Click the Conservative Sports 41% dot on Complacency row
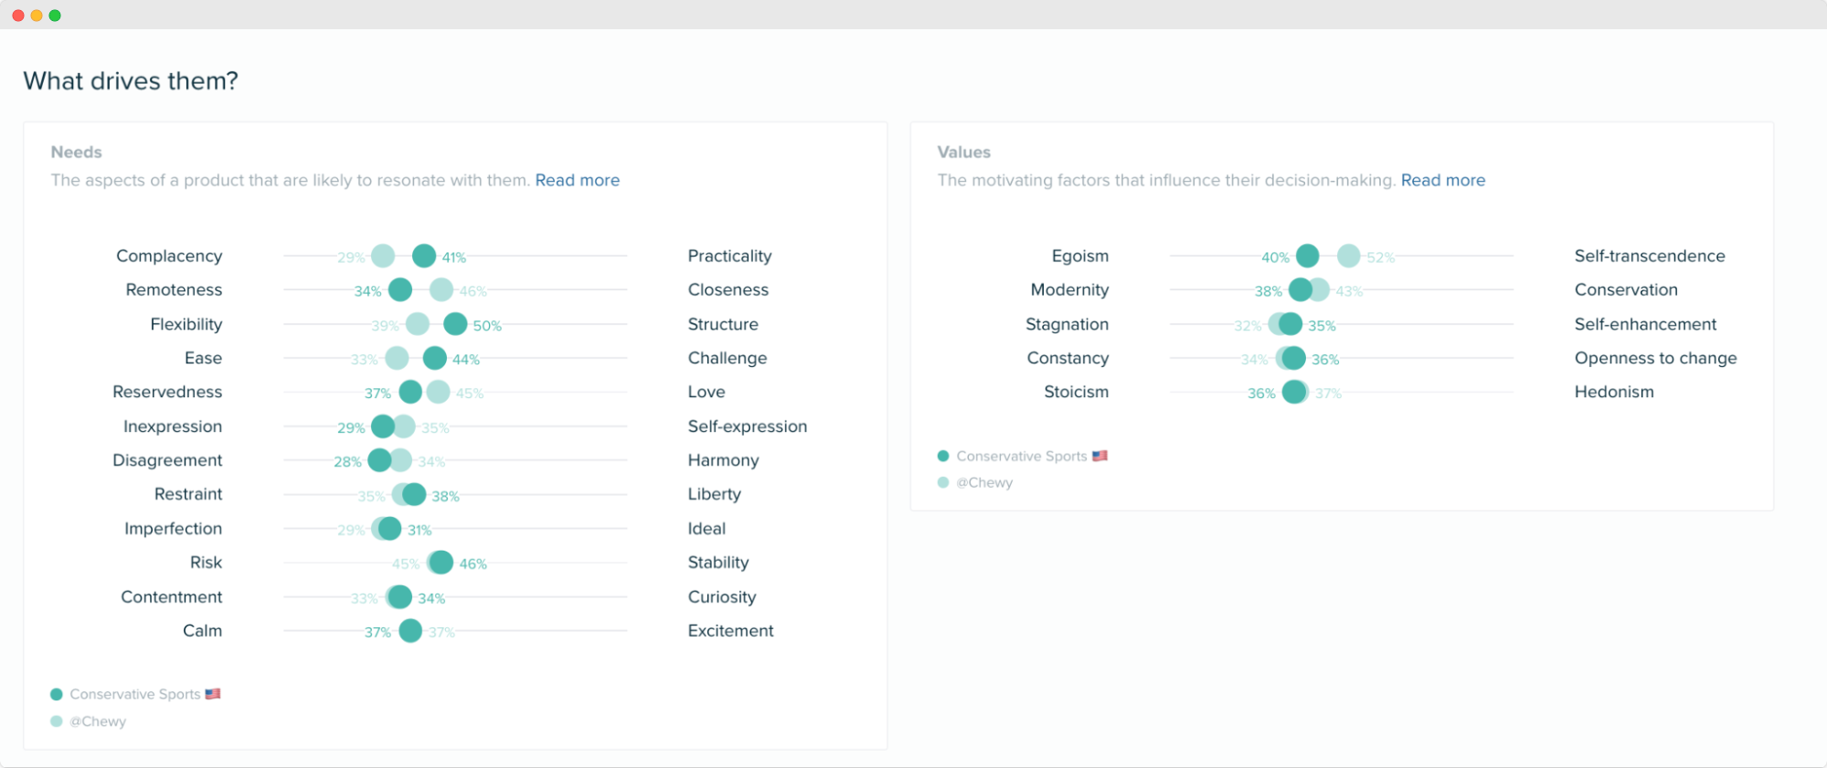The height and width of the screenshot is (768, 1827). click(x=424, y=256)
